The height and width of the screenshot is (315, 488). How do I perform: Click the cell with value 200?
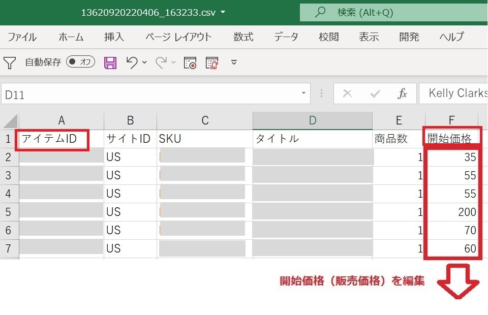[x=451, y=212]
